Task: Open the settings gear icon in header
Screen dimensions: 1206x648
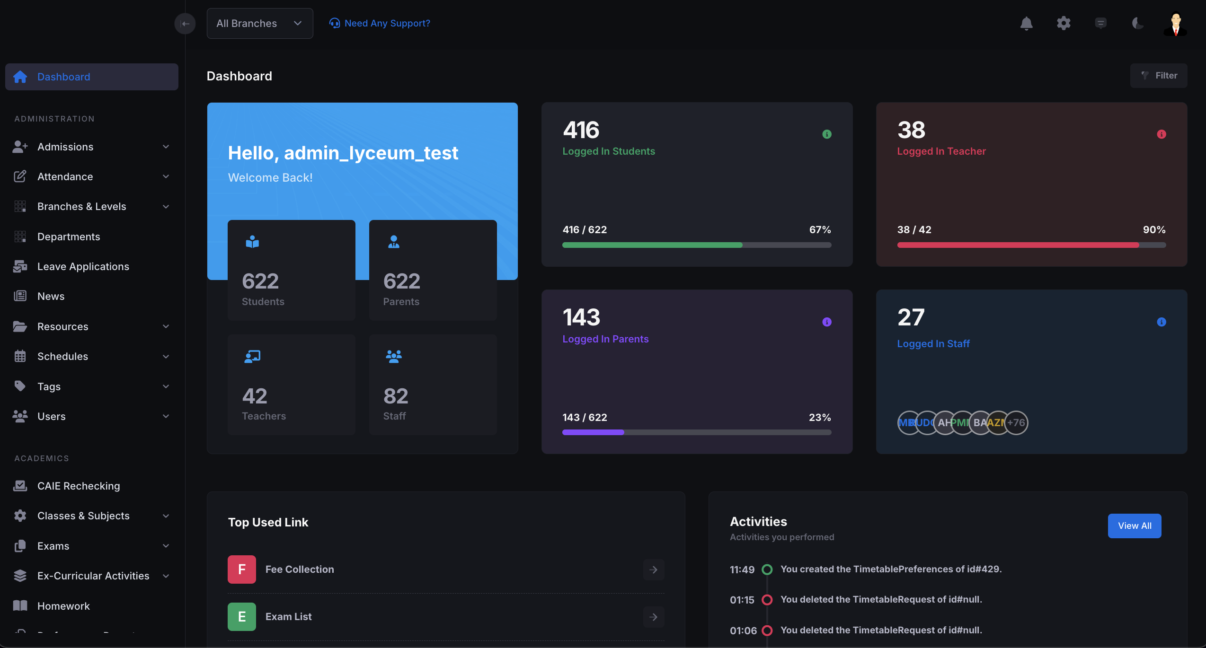Action: [1064, 23]
